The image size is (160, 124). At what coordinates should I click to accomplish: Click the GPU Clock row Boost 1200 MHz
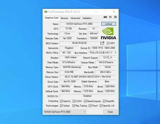(110, 86)
